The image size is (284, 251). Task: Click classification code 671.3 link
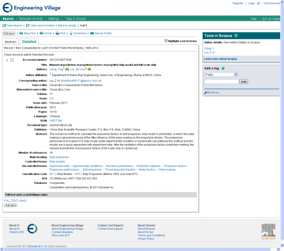pyautogui.click(x=53, y=174)
